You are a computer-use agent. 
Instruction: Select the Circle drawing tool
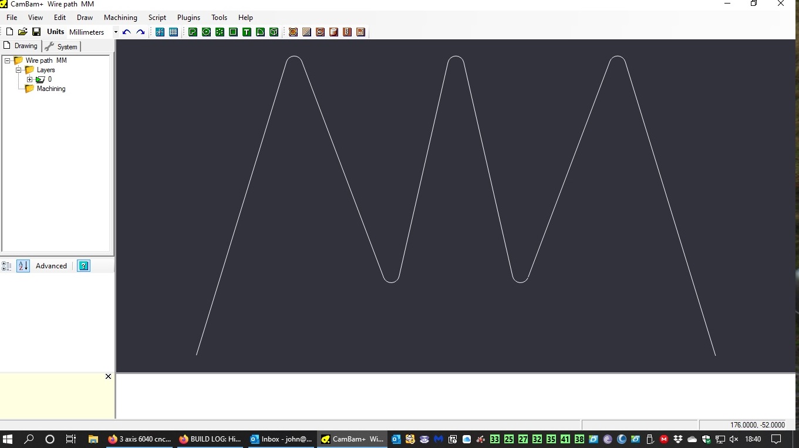point(206,32)
